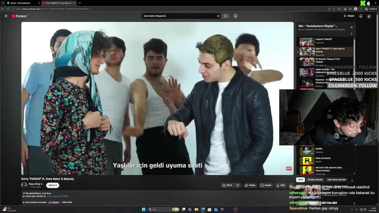The height and width of the screenshot is (213, 379).
Task: Click ABONE OL watermark in video corner
Action: [x=289, y=168]
